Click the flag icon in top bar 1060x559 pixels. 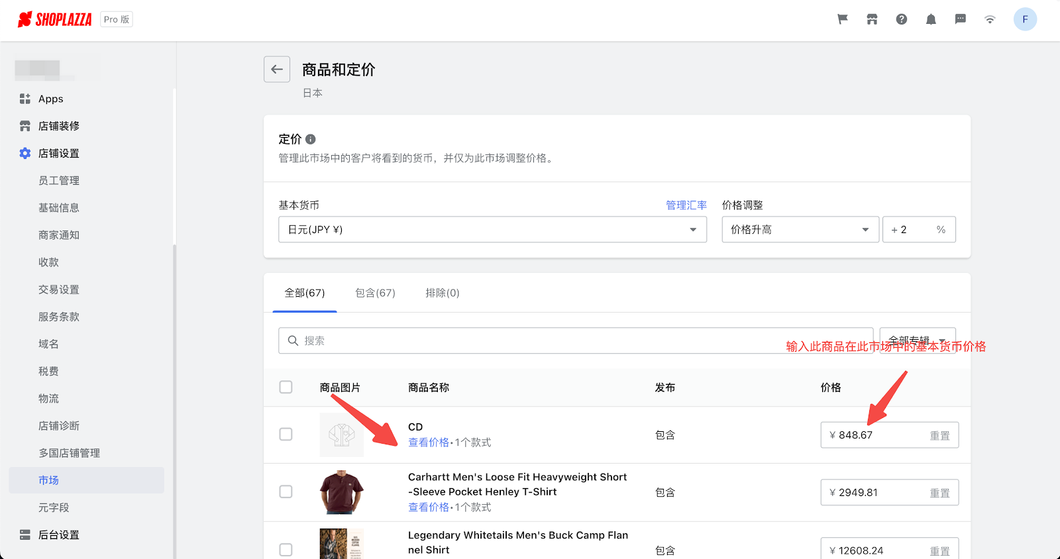[x=843, y=19]
